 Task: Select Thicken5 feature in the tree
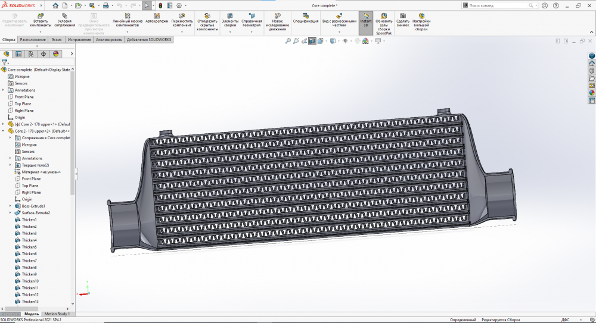pos(29,247)
